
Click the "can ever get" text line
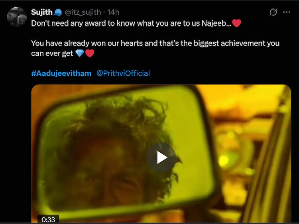(x=52, y=53)
